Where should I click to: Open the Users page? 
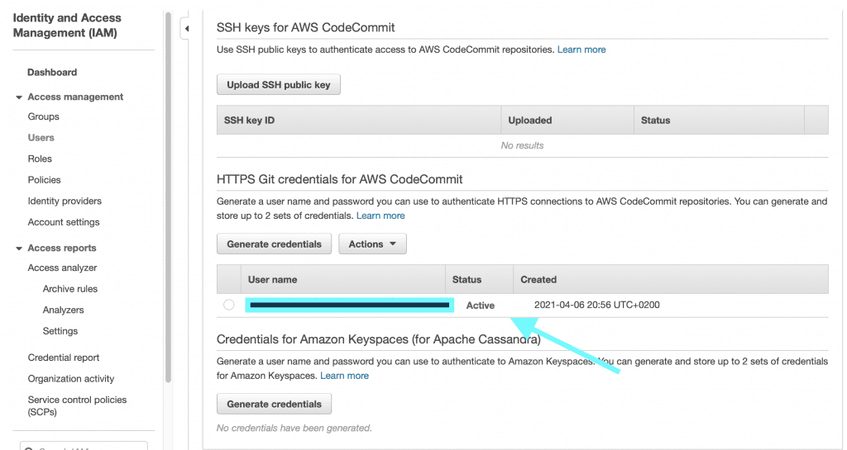tap(41, 137)
